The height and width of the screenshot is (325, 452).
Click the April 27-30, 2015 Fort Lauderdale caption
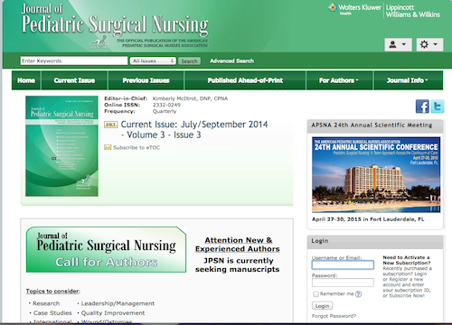(368, 219)
